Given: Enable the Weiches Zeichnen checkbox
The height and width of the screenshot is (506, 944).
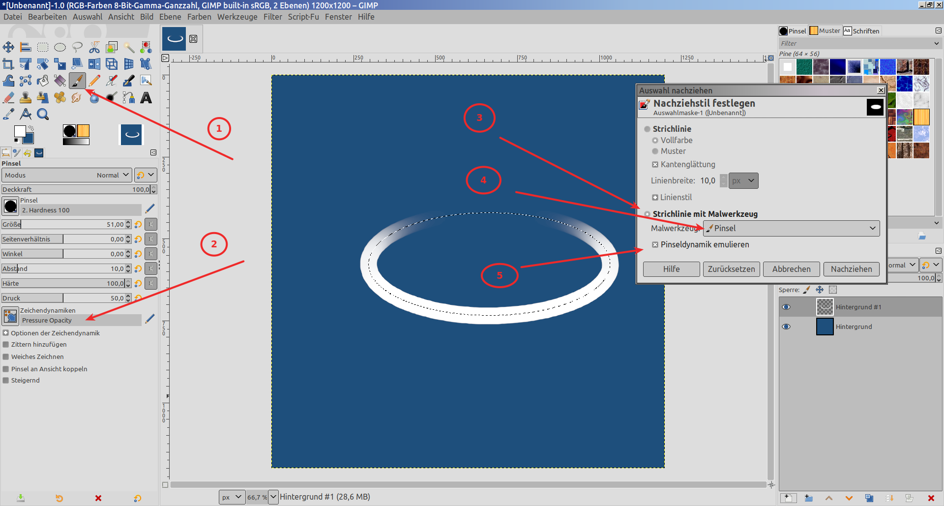Looking at the screenshot, I should [x=6, y=357].
